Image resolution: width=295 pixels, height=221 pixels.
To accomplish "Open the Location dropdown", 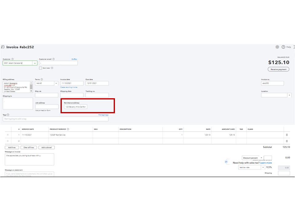I will point(289,95).
